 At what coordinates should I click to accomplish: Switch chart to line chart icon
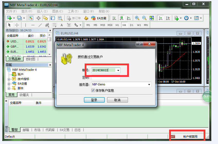pos(129,18)
